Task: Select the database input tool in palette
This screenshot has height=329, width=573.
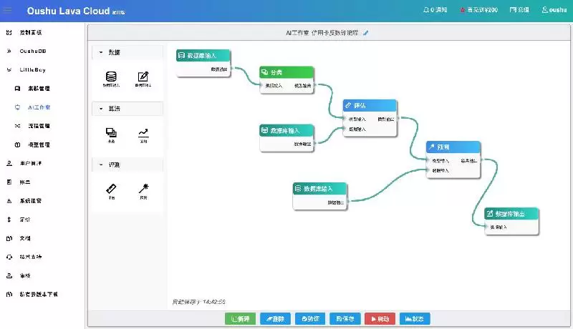Action: (111, 77)
